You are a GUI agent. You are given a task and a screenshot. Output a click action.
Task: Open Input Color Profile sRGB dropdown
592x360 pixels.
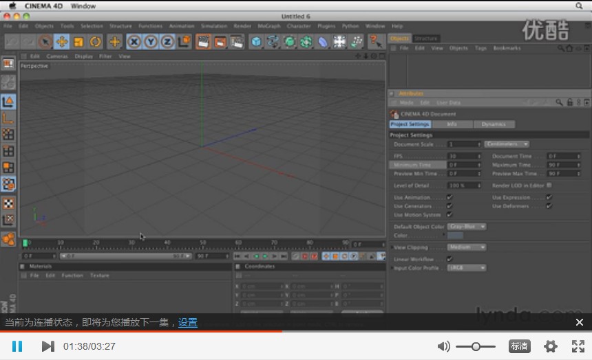coord(467,268)
